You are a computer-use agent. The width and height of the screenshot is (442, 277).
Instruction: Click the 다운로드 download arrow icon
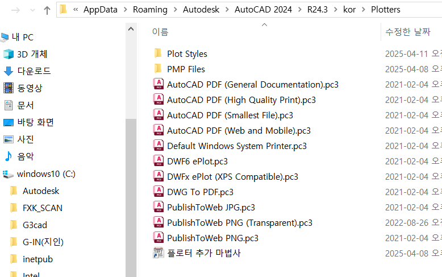point(9,71)
